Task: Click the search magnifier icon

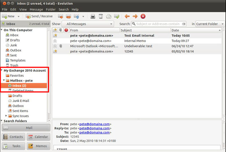Action: tap(134, 24)
